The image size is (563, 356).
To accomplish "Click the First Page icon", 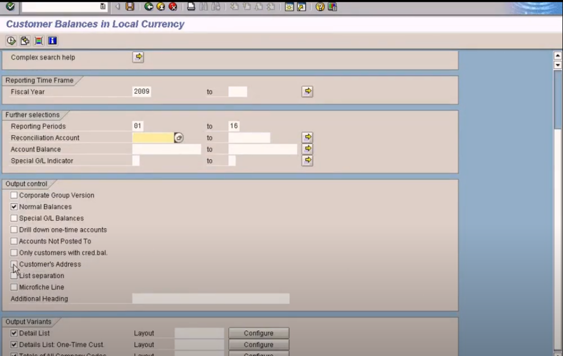I will (234, 7).
